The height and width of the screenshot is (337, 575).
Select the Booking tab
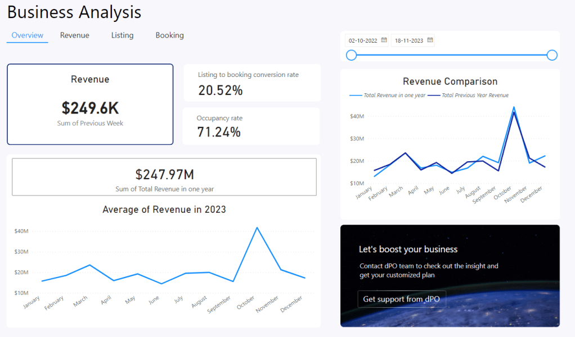coord(169,35)
